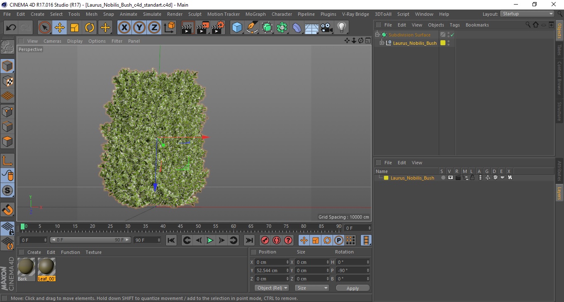Select the Leaf material thumbnail
Viewport: 564px width, 302px height.
(46, 267)
